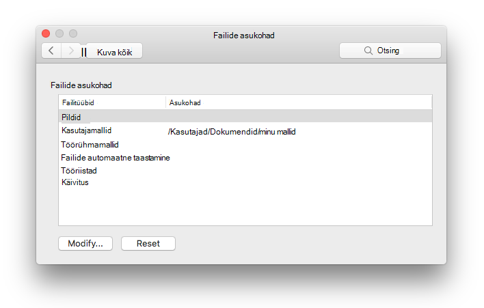Close the Failide asukohad window

46,33
